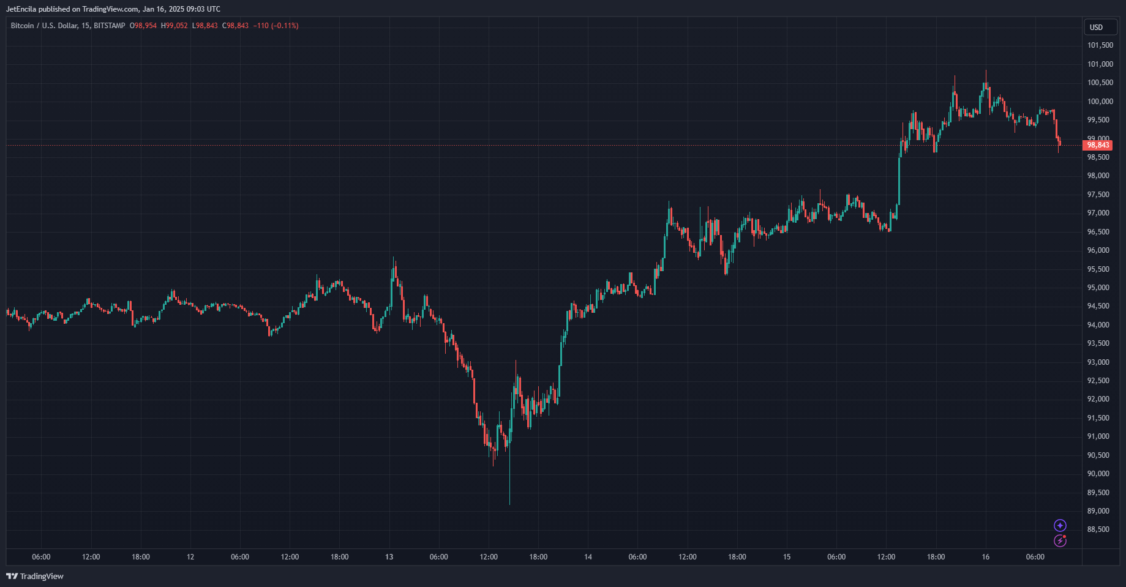1126x587 pixels.
Task: Click the purple sparkle circle icon
Action: (1060, 525)
